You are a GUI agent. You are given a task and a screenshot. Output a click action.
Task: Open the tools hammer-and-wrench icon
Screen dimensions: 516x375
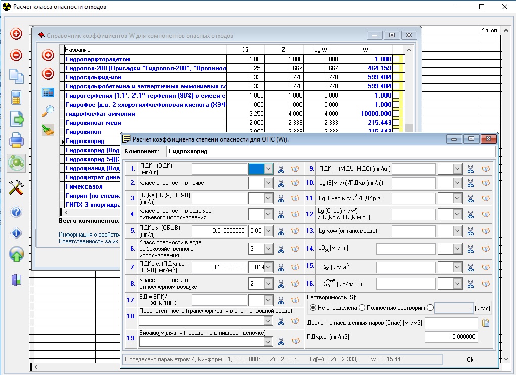[x=16, y=187]
